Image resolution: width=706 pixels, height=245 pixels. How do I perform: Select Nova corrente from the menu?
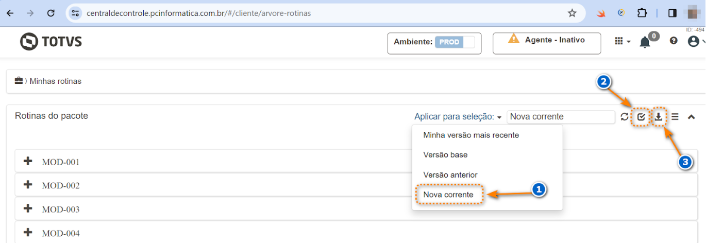point(448,195)
